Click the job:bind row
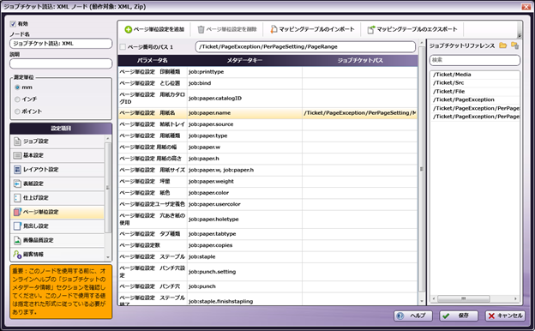The width and height of the screenshot is (535, 331). [267, 83]
